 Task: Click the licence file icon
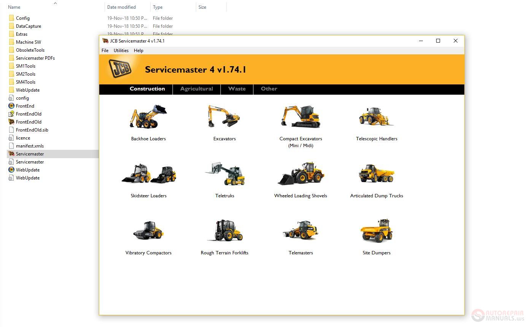(11, 138)
